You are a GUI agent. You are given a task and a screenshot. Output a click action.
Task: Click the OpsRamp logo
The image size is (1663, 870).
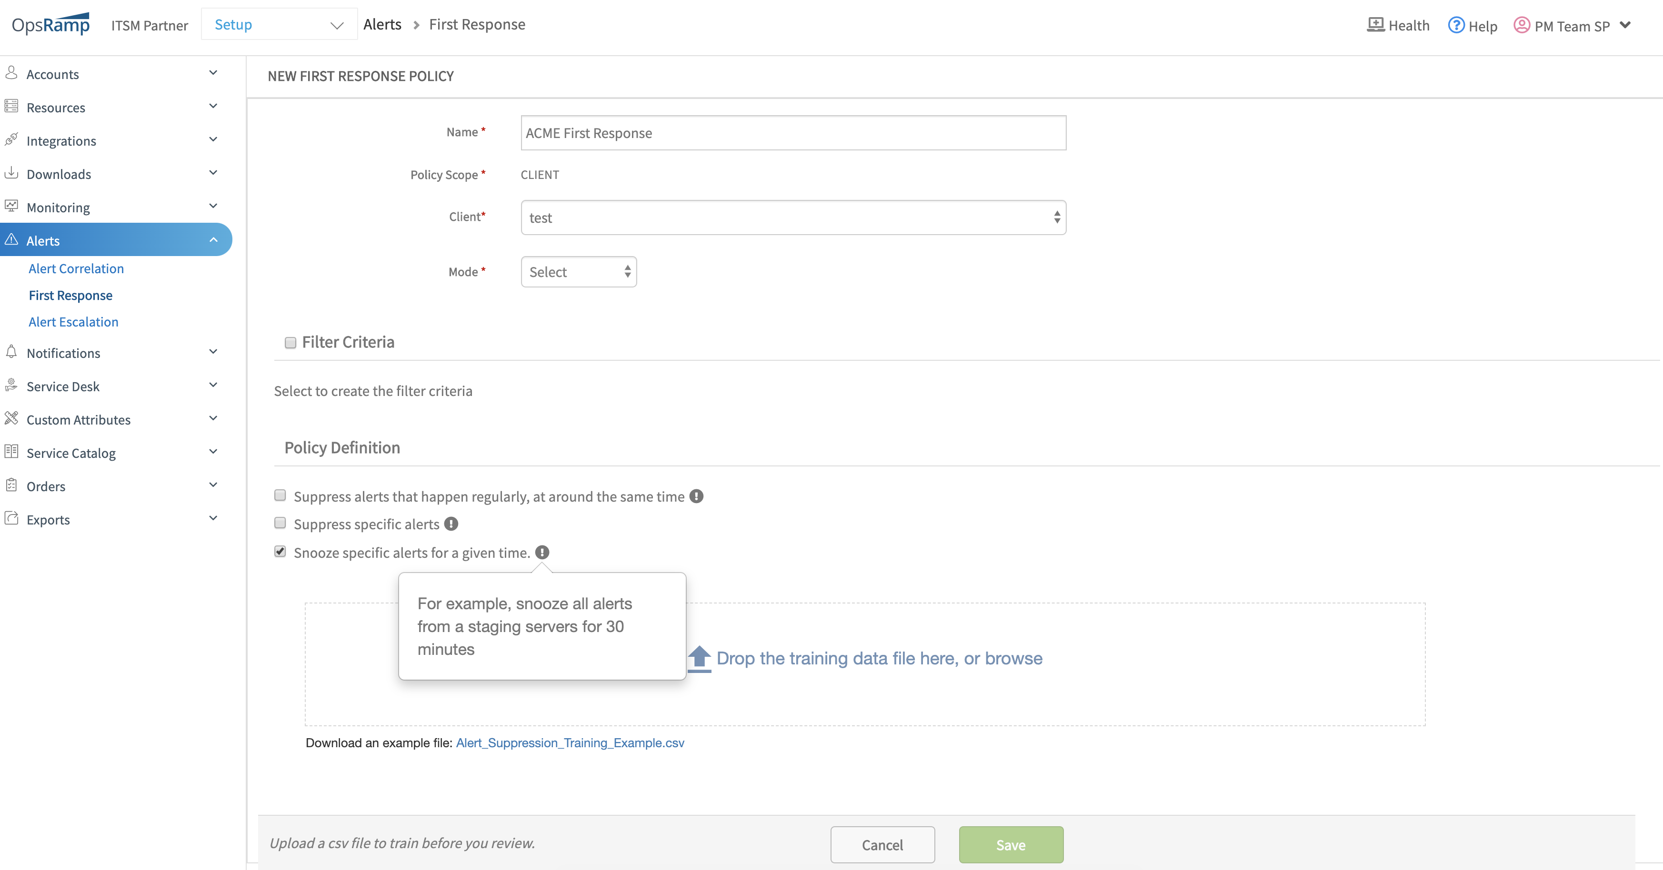coord(51,24)
